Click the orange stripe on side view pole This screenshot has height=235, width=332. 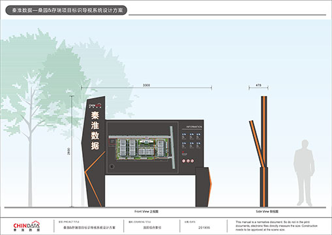[264, 151]
